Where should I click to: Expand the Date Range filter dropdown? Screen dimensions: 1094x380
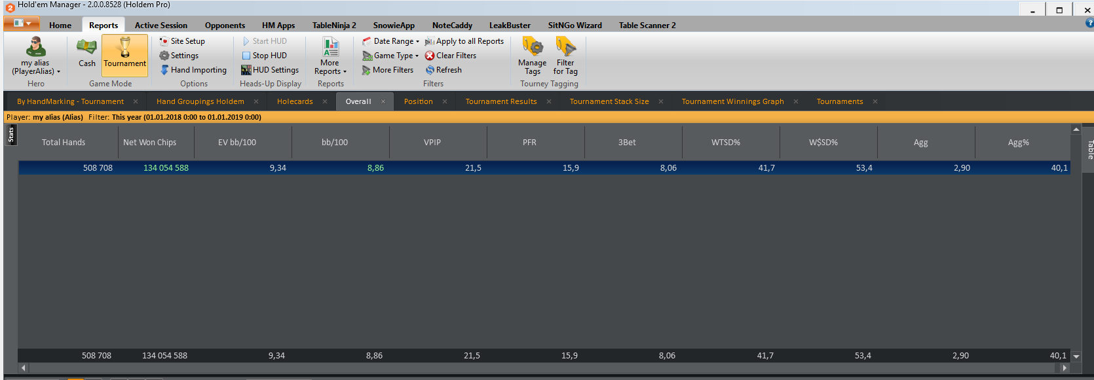tap(390, 41)
